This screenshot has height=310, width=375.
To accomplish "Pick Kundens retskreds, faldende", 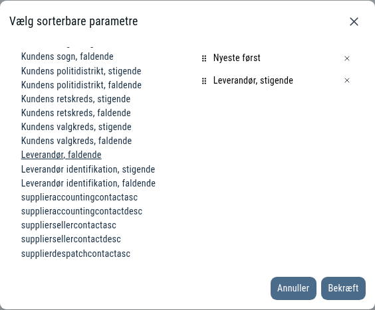I will [x=76, y=113].
